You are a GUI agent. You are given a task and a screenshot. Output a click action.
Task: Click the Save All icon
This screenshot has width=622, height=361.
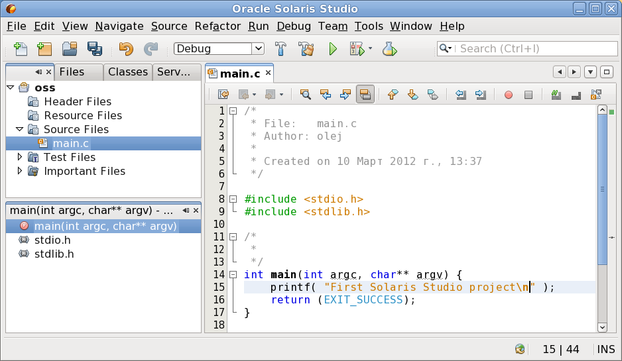coord(94,49)
